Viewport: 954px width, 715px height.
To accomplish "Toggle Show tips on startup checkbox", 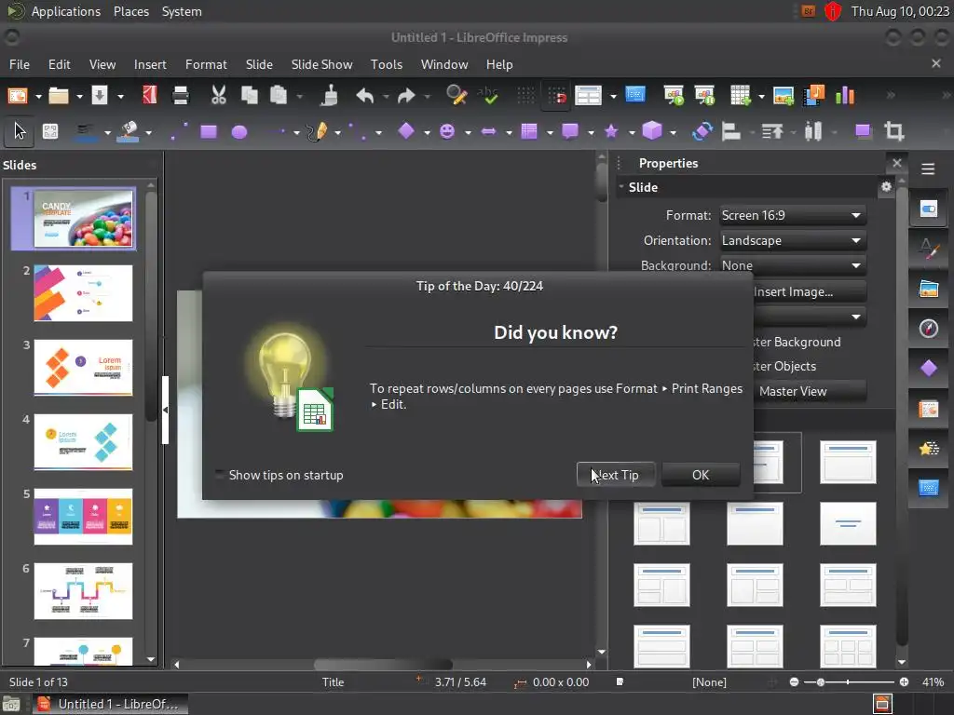I will 220,475.
